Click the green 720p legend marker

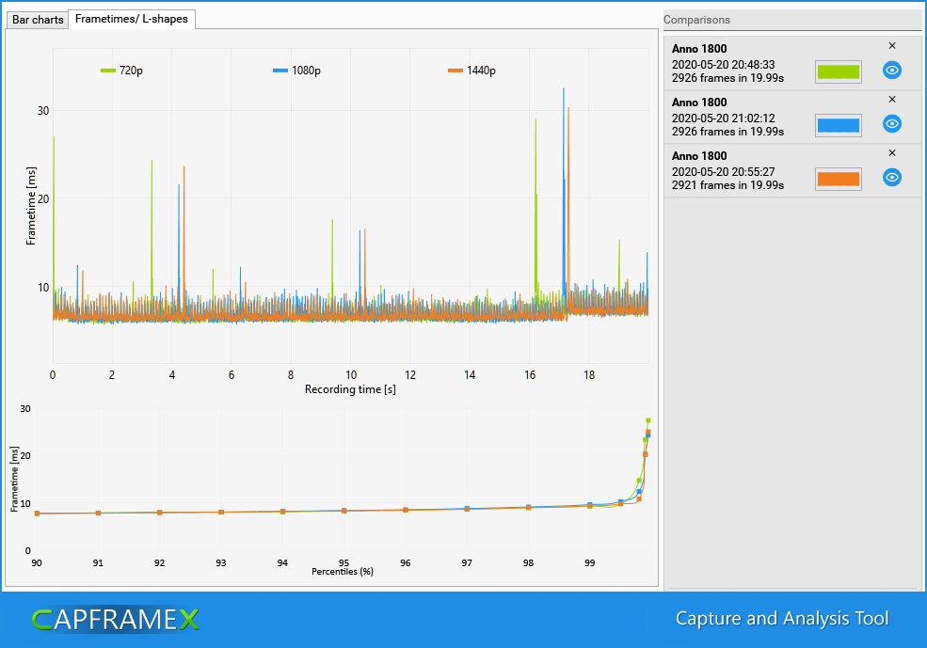[x=108, y=70]
